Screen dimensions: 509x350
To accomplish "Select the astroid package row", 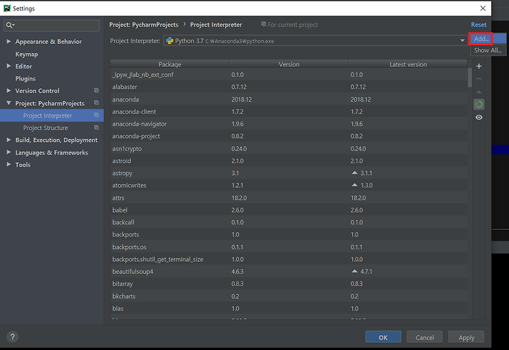I will tap(289, 161).
